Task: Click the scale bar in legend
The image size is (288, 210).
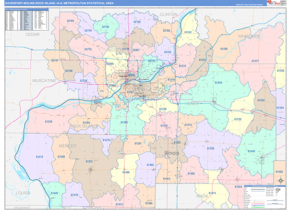Action: click(x=275, y=200)
